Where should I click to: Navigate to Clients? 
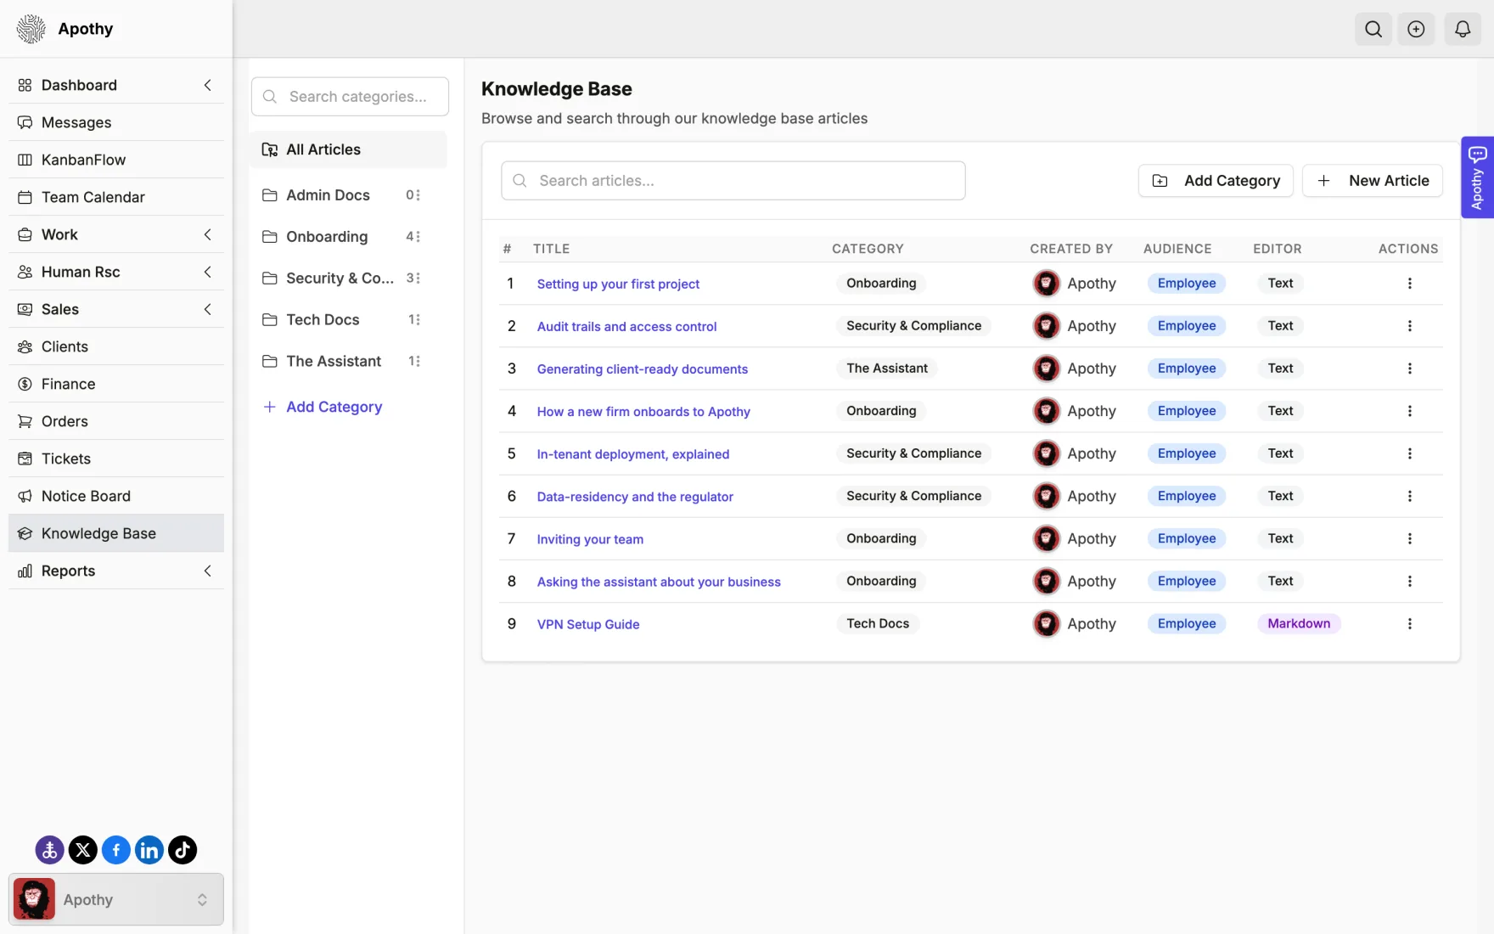click(x=116, y=346)
